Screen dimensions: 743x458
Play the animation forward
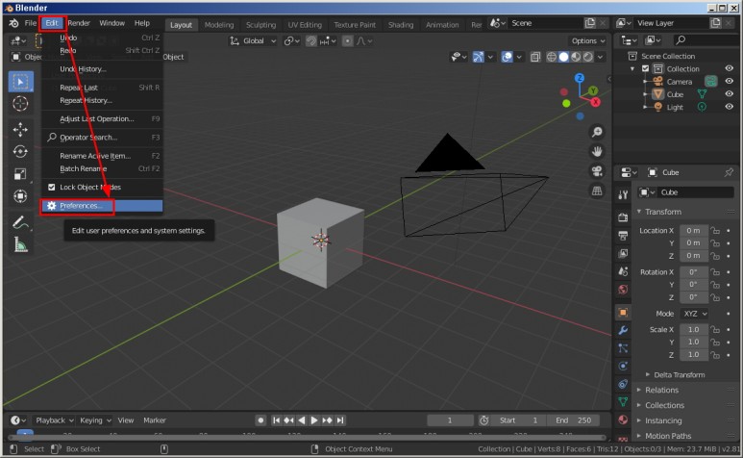coord(314,420)
